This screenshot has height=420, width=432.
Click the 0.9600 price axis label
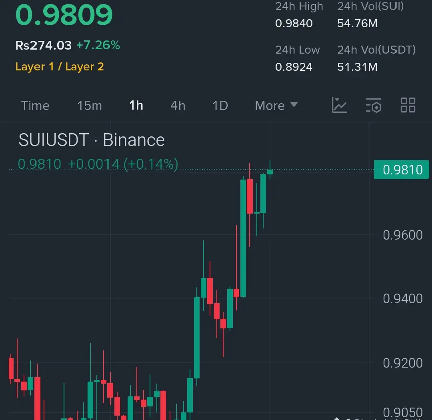click(402, 235)
